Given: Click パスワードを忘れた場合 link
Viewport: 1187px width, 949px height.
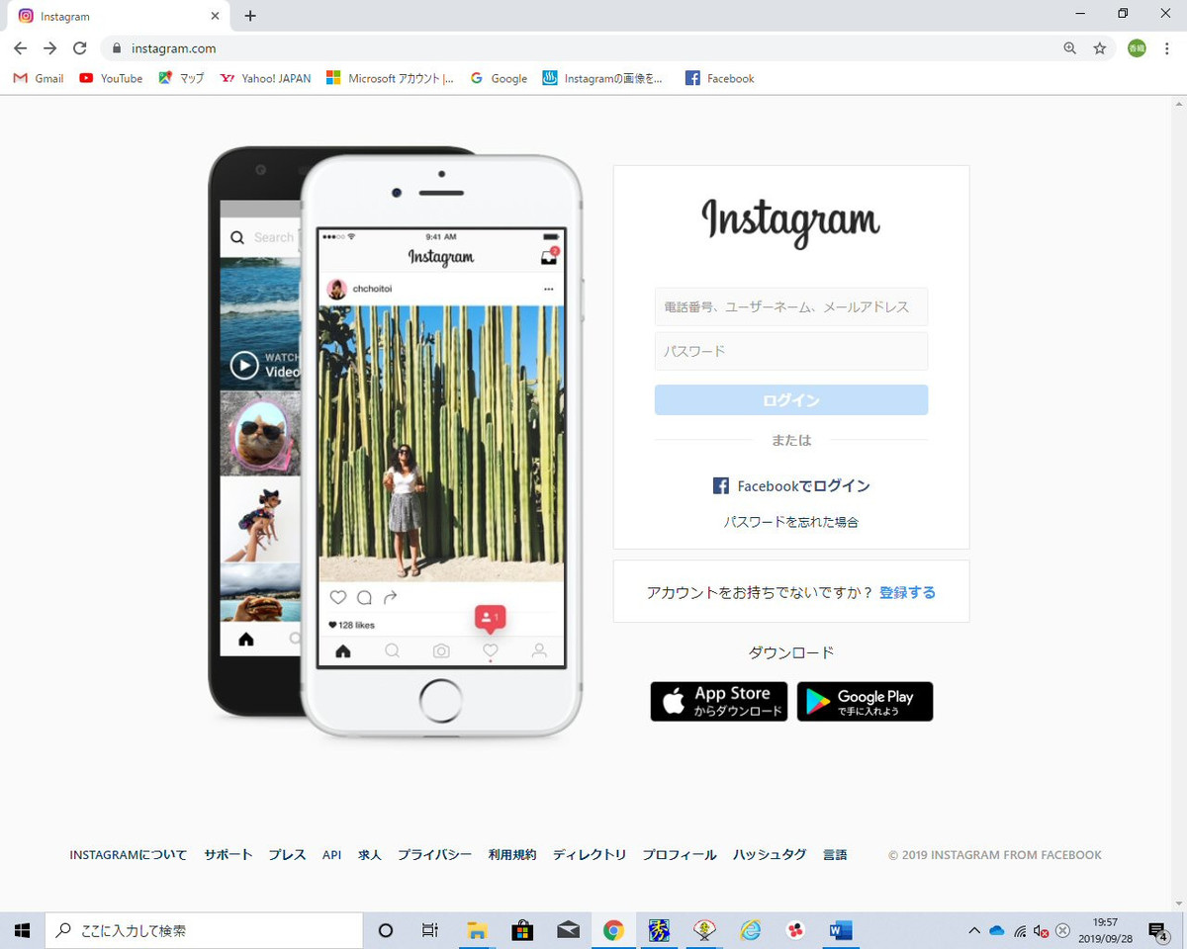Looking at the screenshot, I should point(791,522).
